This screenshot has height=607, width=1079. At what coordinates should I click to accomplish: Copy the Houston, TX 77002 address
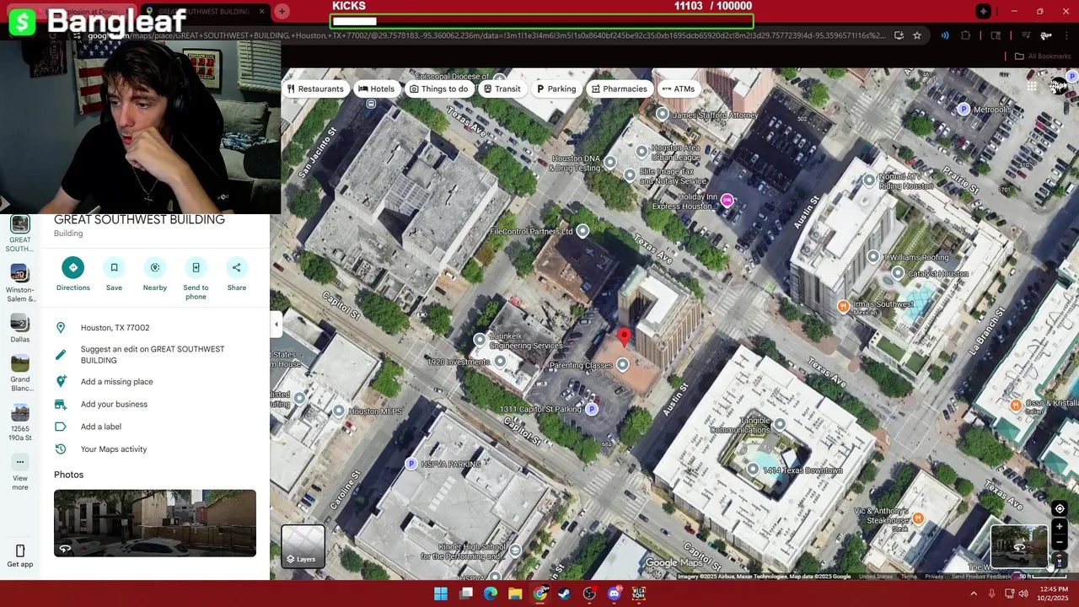pyautogui.click(x=155, y=328)
